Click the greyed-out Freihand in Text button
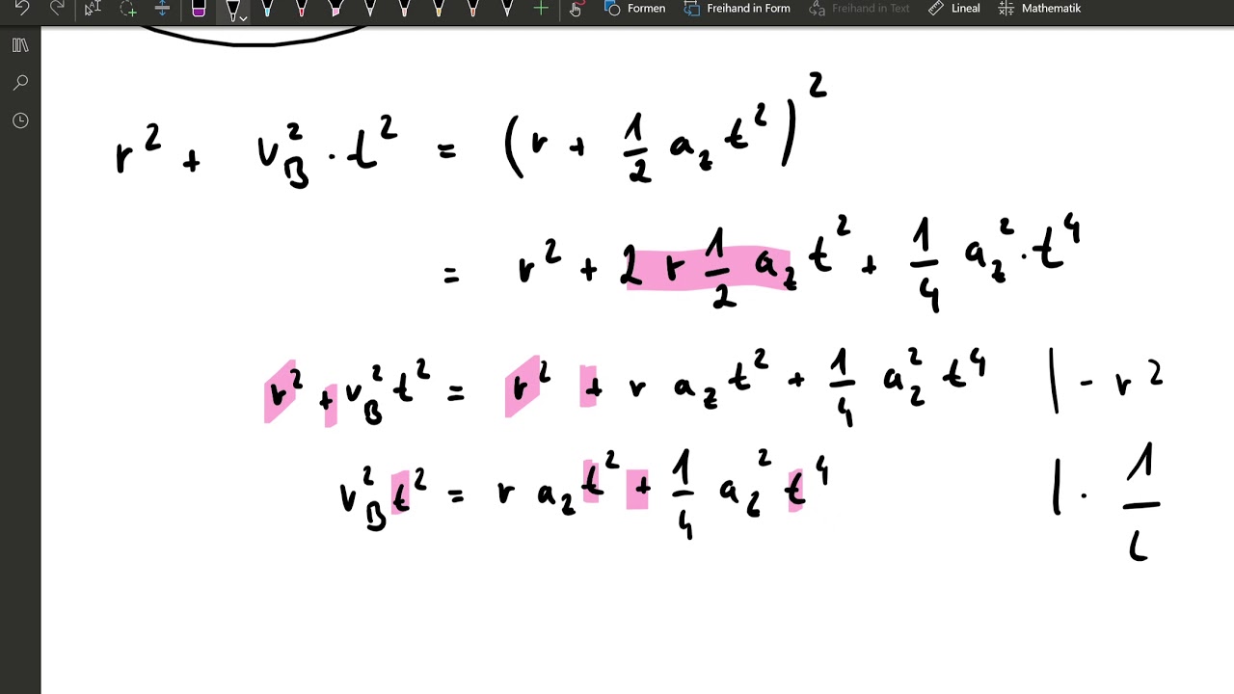1234x694 pixels. coord(859,8)
